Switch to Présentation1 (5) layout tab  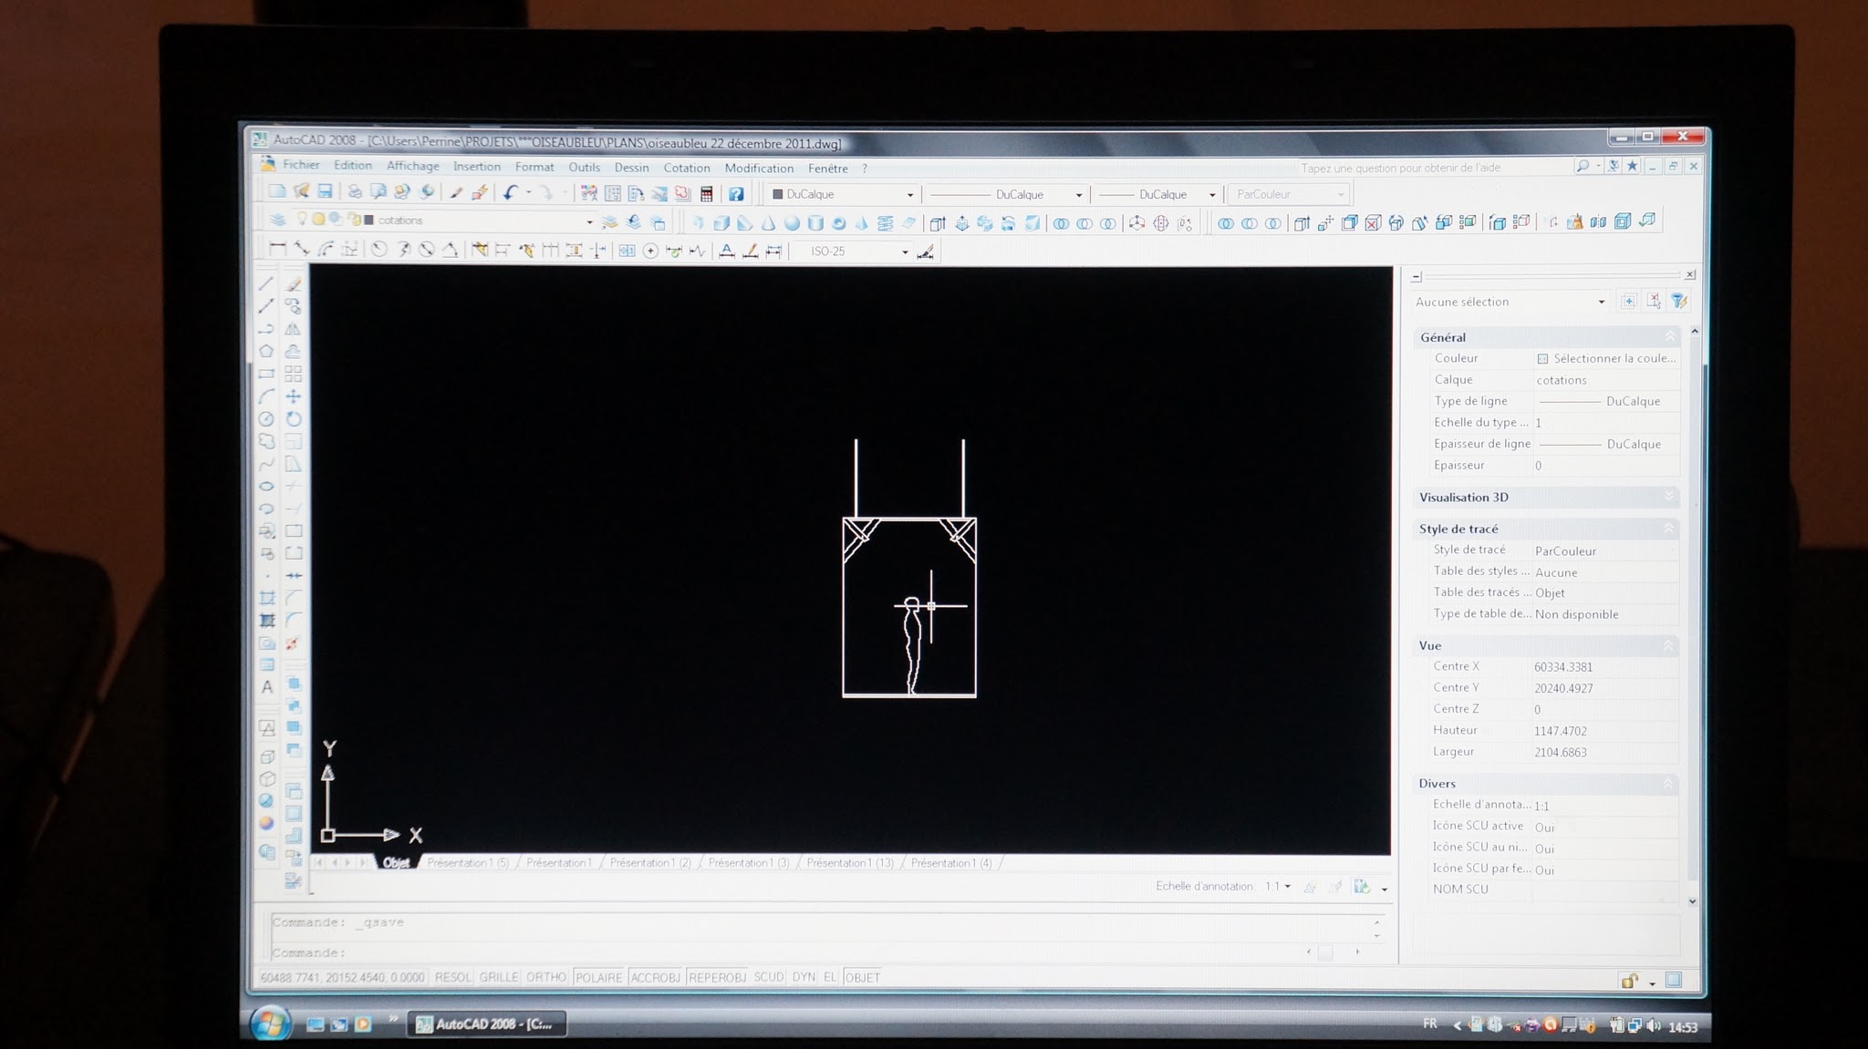(x=467, y=862)
